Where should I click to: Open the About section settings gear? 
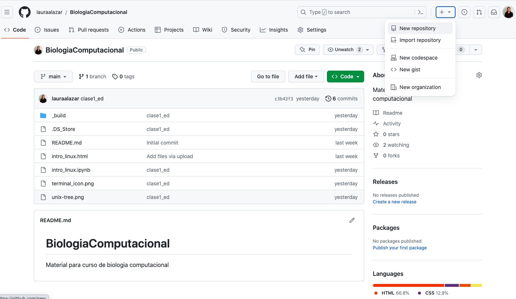479,75
